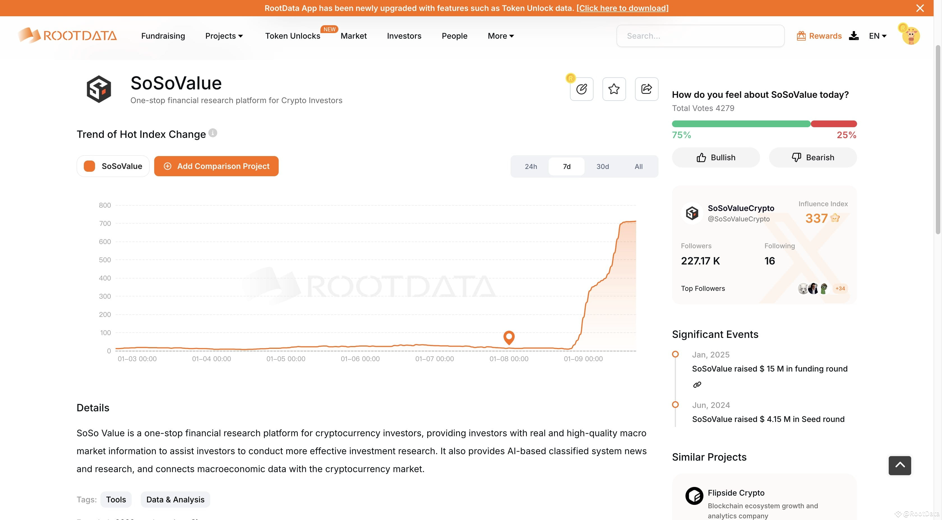Open the share icon beside the star

[646, 89]
